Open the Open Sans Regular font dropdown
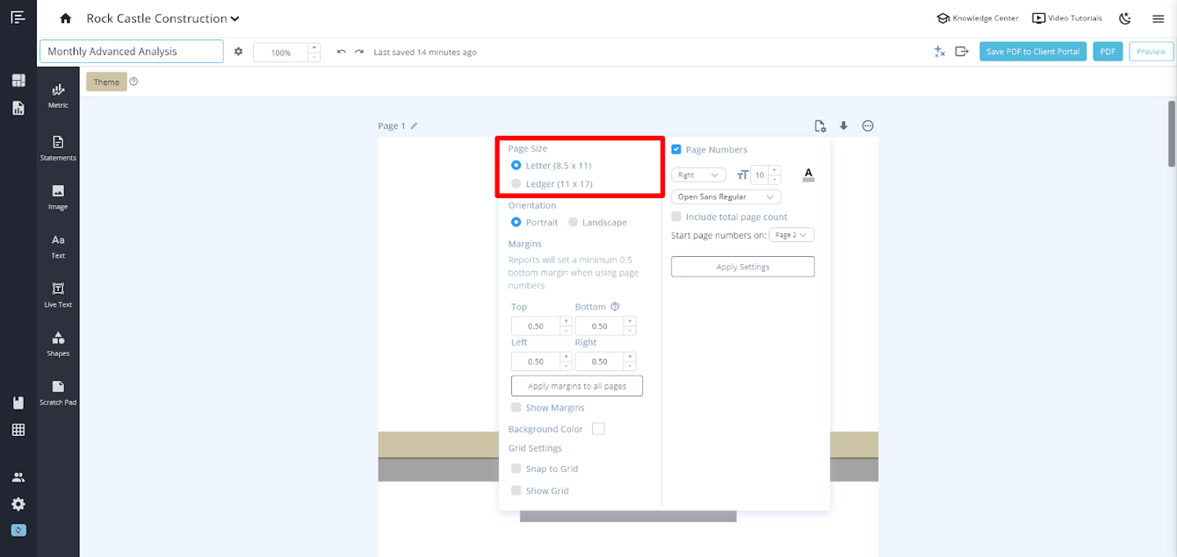Screen dimensions: 1177x557 (726, 196)
